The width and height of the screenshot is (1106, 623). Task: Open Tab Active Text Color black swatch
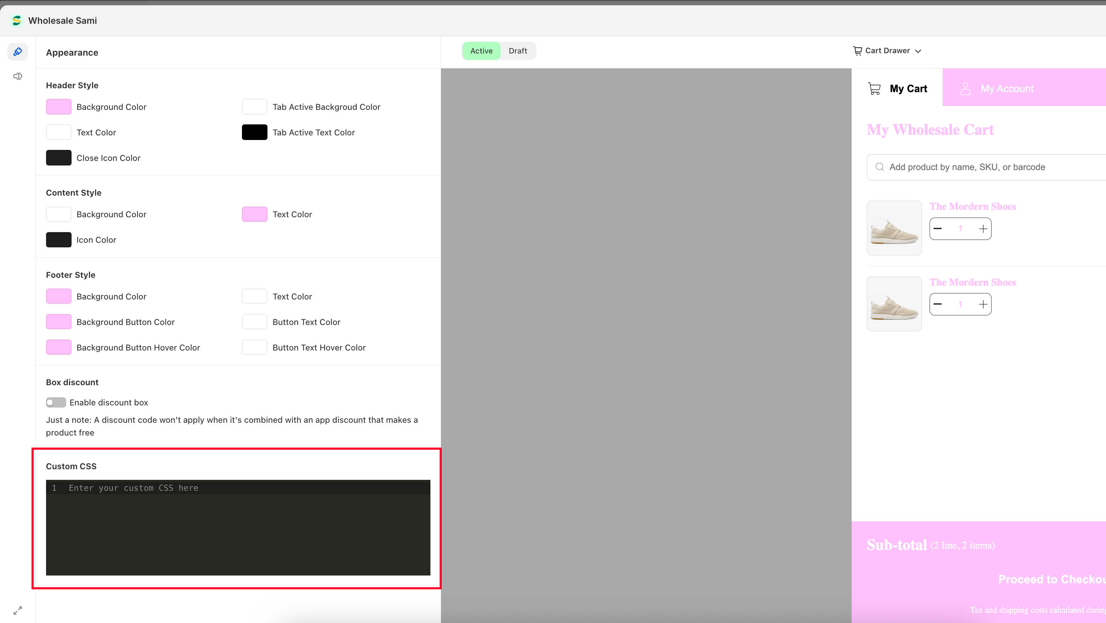click(x=255, y=132)
